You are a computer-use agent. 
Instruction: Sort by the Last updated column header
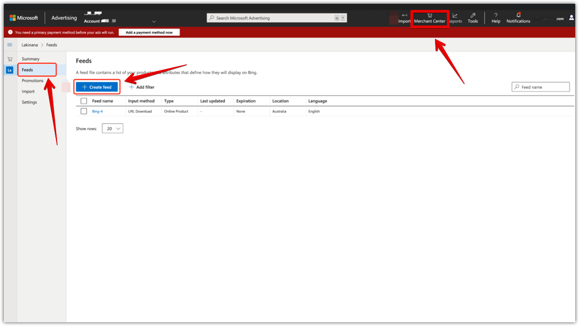coord(213,101)
